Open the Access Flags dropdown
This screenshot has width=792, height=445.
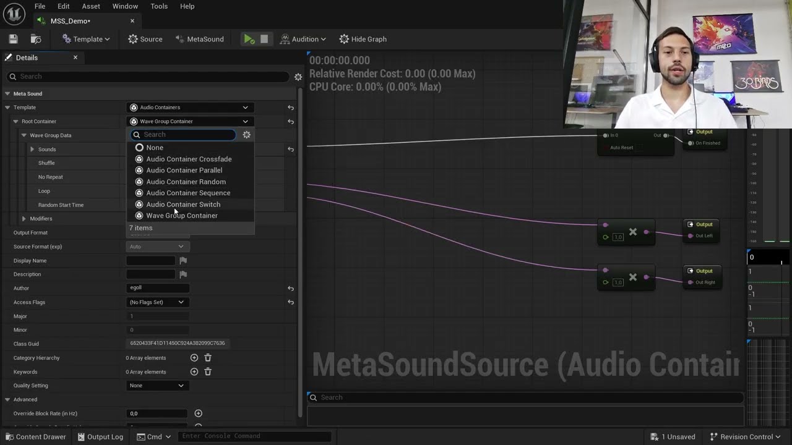click(x=157, y=302)
